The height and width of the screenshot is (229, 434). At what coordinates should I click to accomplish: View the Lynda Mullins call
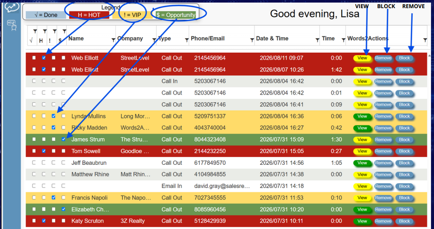tap(362, 116)
